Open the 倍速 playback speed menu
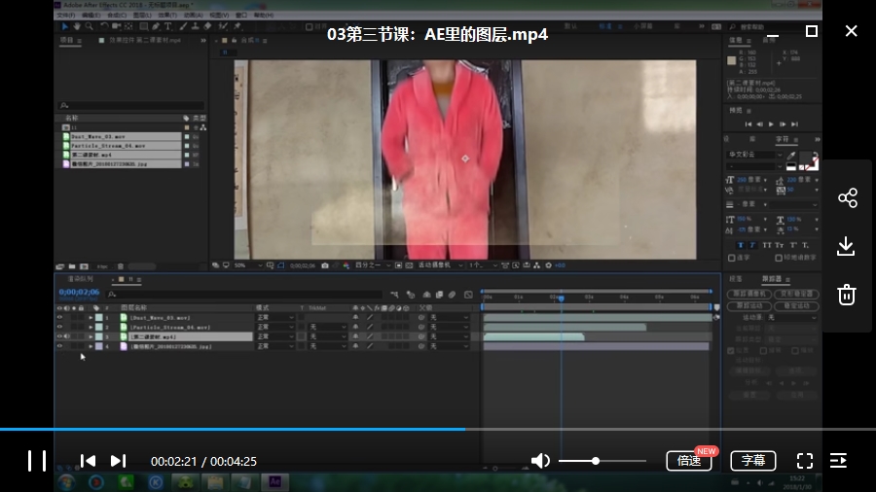Screen dimensions: 876x492 [689, 461]
